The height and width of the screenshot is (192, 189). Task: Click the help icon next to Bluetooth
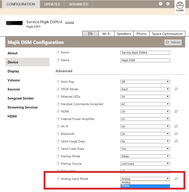coord(58,134)
